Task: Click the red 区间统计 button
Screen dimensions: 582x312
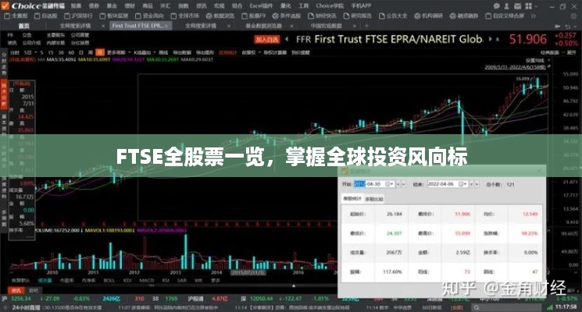Action: 227,52
